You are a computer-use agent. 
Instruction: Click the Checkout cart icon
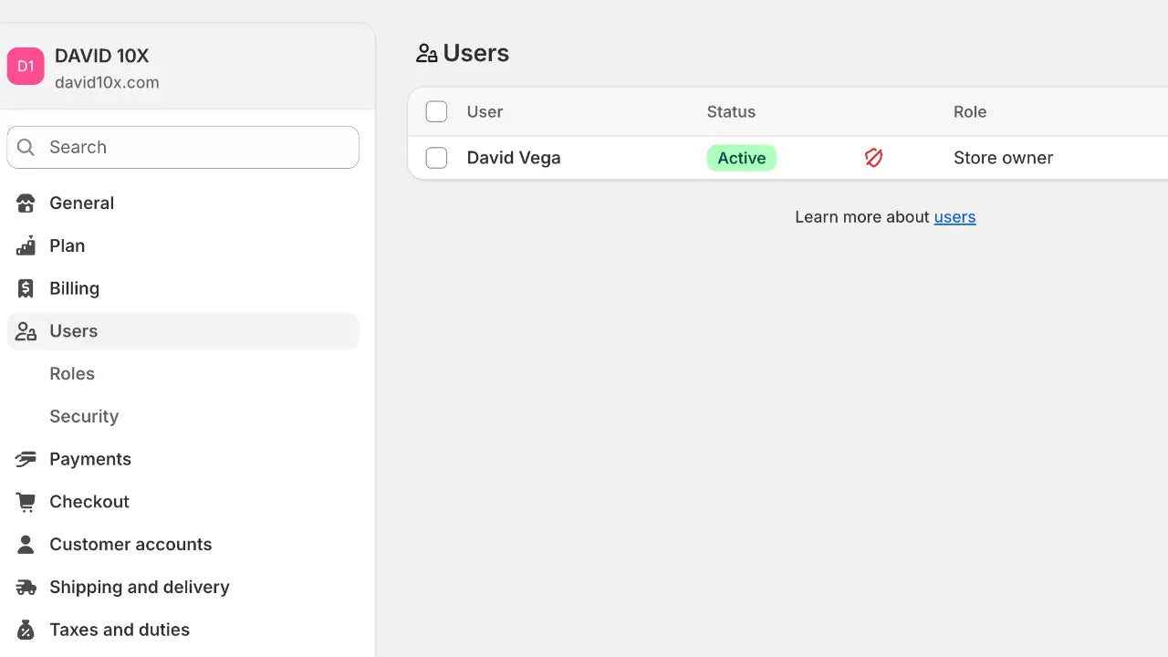[x=26, y=502]
